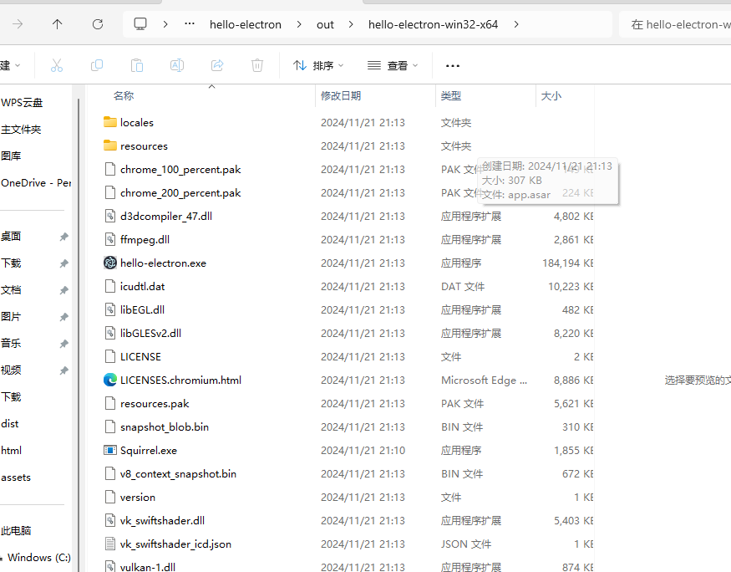The image size is (731, 572).
Task: Expand chevron after computer icon in path
Action: [165, 24]
